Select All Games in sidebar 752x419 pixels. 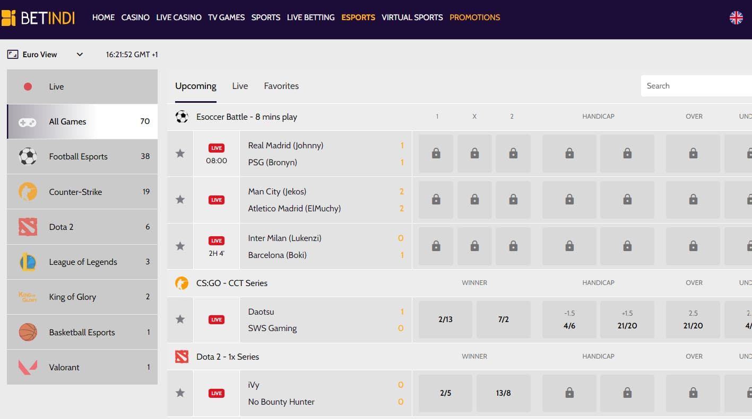tap(82, 122)
